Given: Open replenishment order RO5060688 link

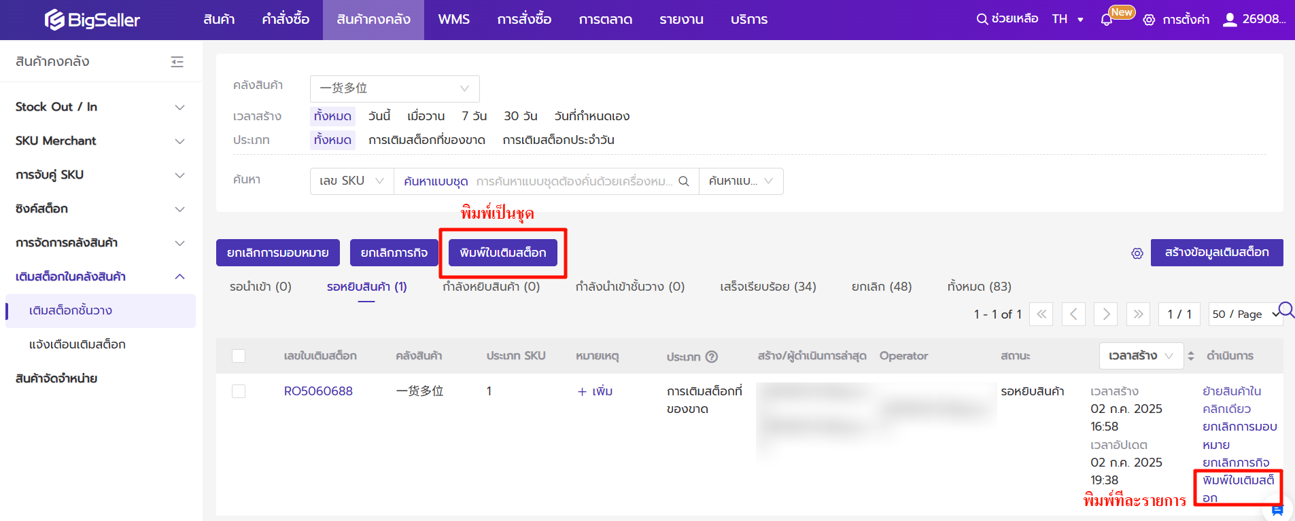Looking at the screenshot, I should pos(318,391).
